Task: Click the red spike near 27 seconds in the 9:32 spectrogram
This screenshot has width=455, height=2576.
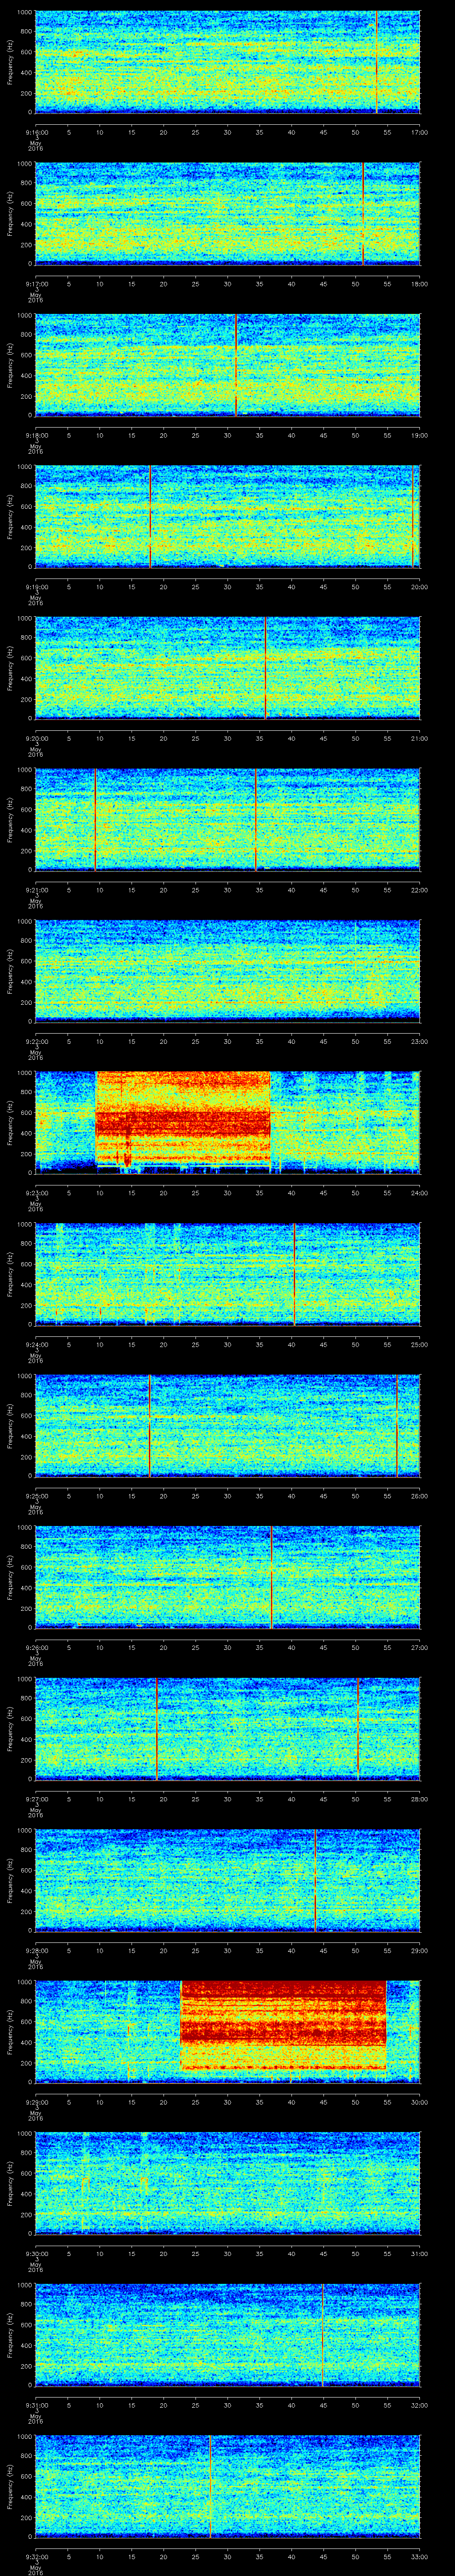Action: (x=210, y=2486)
